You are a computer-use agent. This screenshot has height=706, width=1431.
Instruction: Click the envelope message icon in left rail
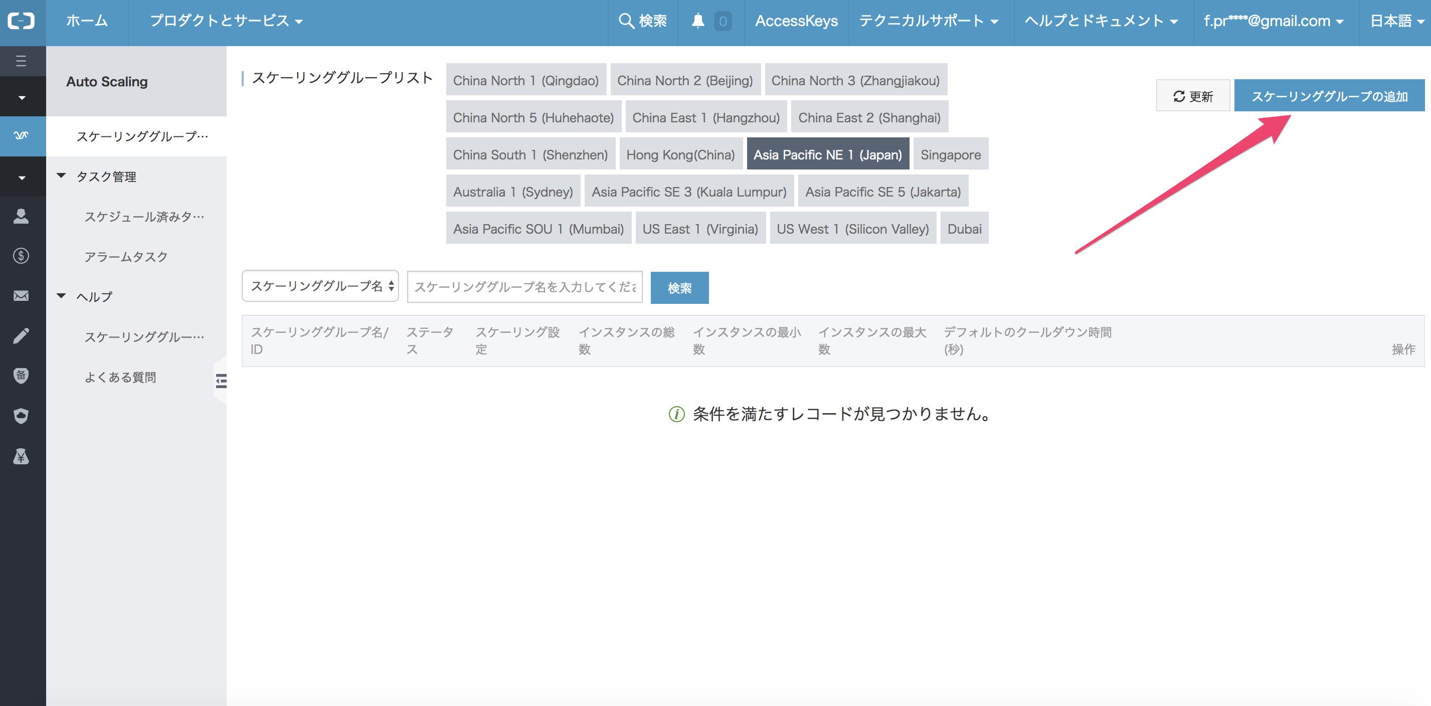coord(21,295)
